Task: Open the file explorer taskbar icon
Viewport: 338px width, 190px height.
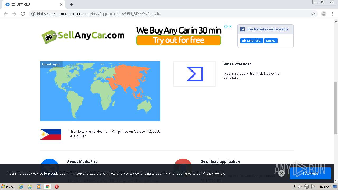Action: tap(30, 187)
